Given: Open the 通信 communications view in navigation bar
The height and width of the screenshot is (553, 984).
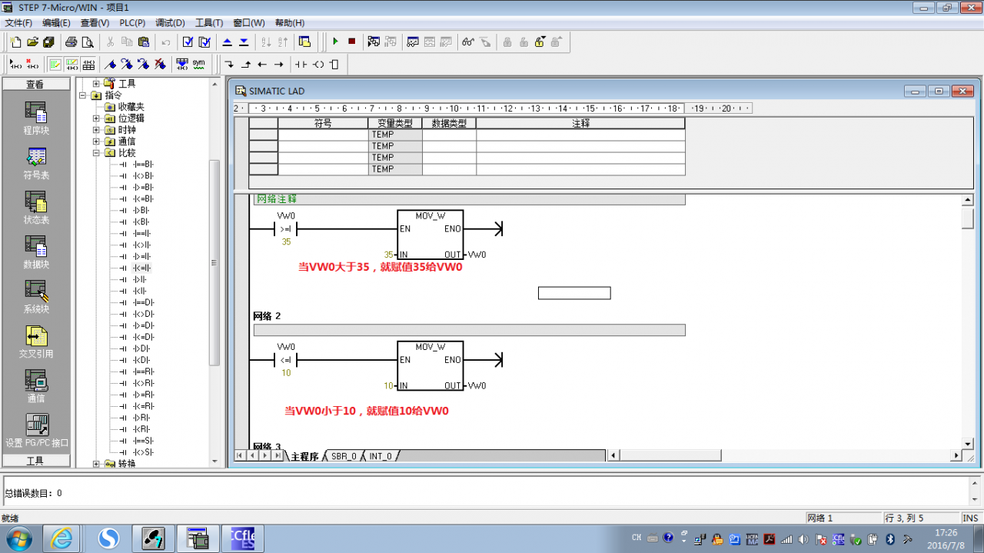Looking at the screenshot, I should tap(36, 386).
